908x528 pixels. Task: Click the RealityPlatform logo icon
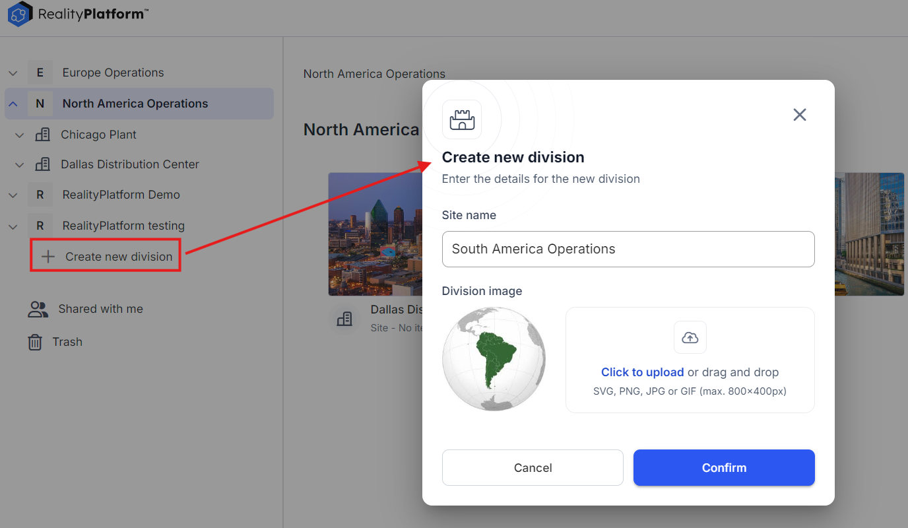(20, 15)
